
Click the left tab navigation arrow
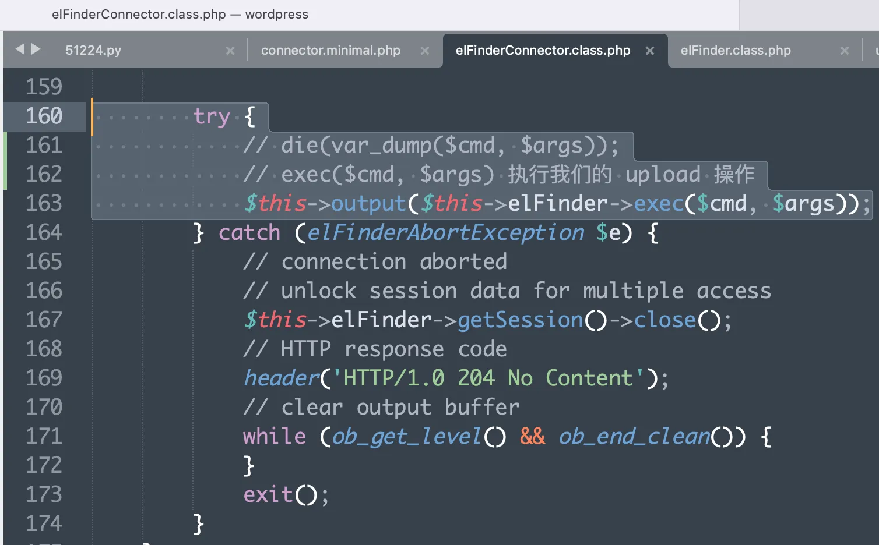20,49
